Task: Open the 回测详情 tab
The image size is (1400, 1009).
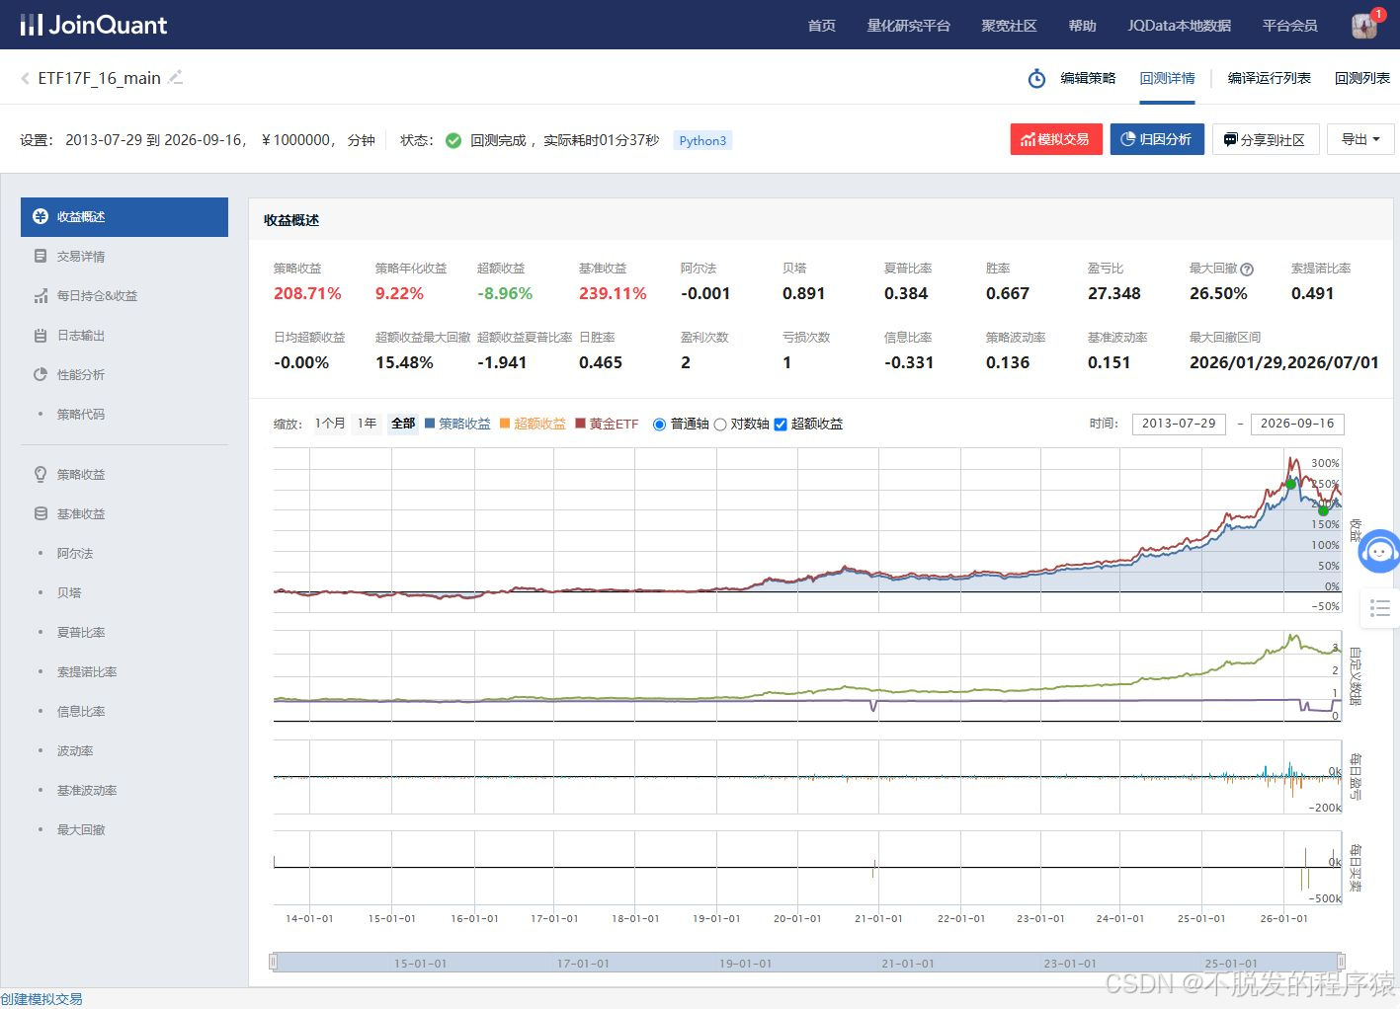Action: (1167, 78)
